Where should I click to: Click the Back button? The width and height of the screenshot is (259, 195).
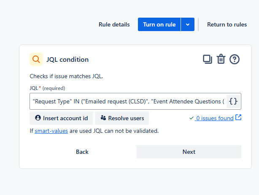coord(82,152)
